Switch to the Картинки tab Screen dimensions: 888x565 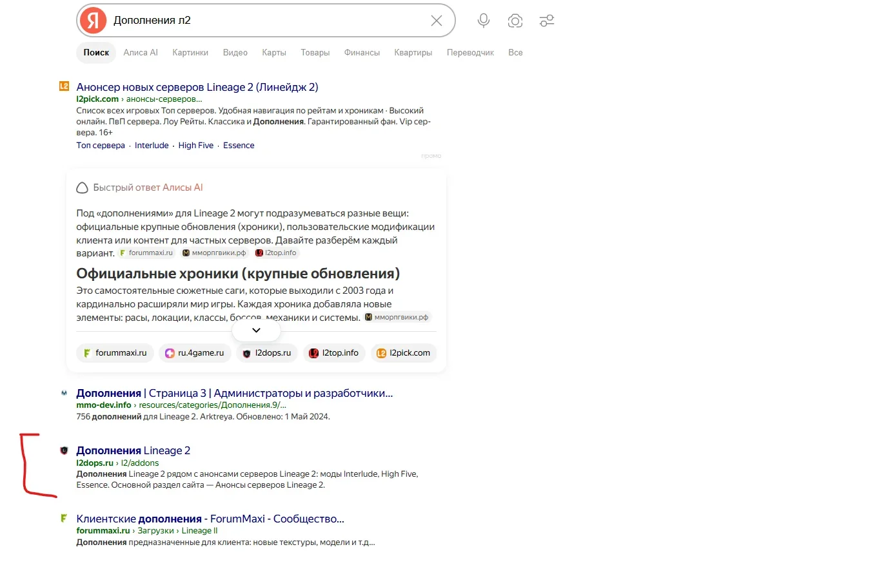(x=190, y=53)
